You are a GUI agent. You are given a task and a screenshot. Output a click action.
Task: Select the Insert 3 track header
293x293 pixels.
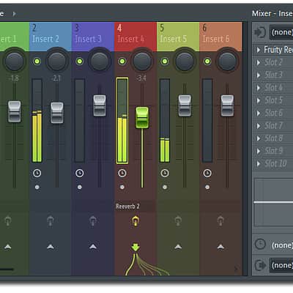93,37
